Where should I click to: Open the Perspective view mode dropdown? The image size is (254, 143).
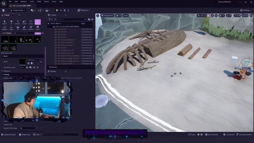click(107, 15)
